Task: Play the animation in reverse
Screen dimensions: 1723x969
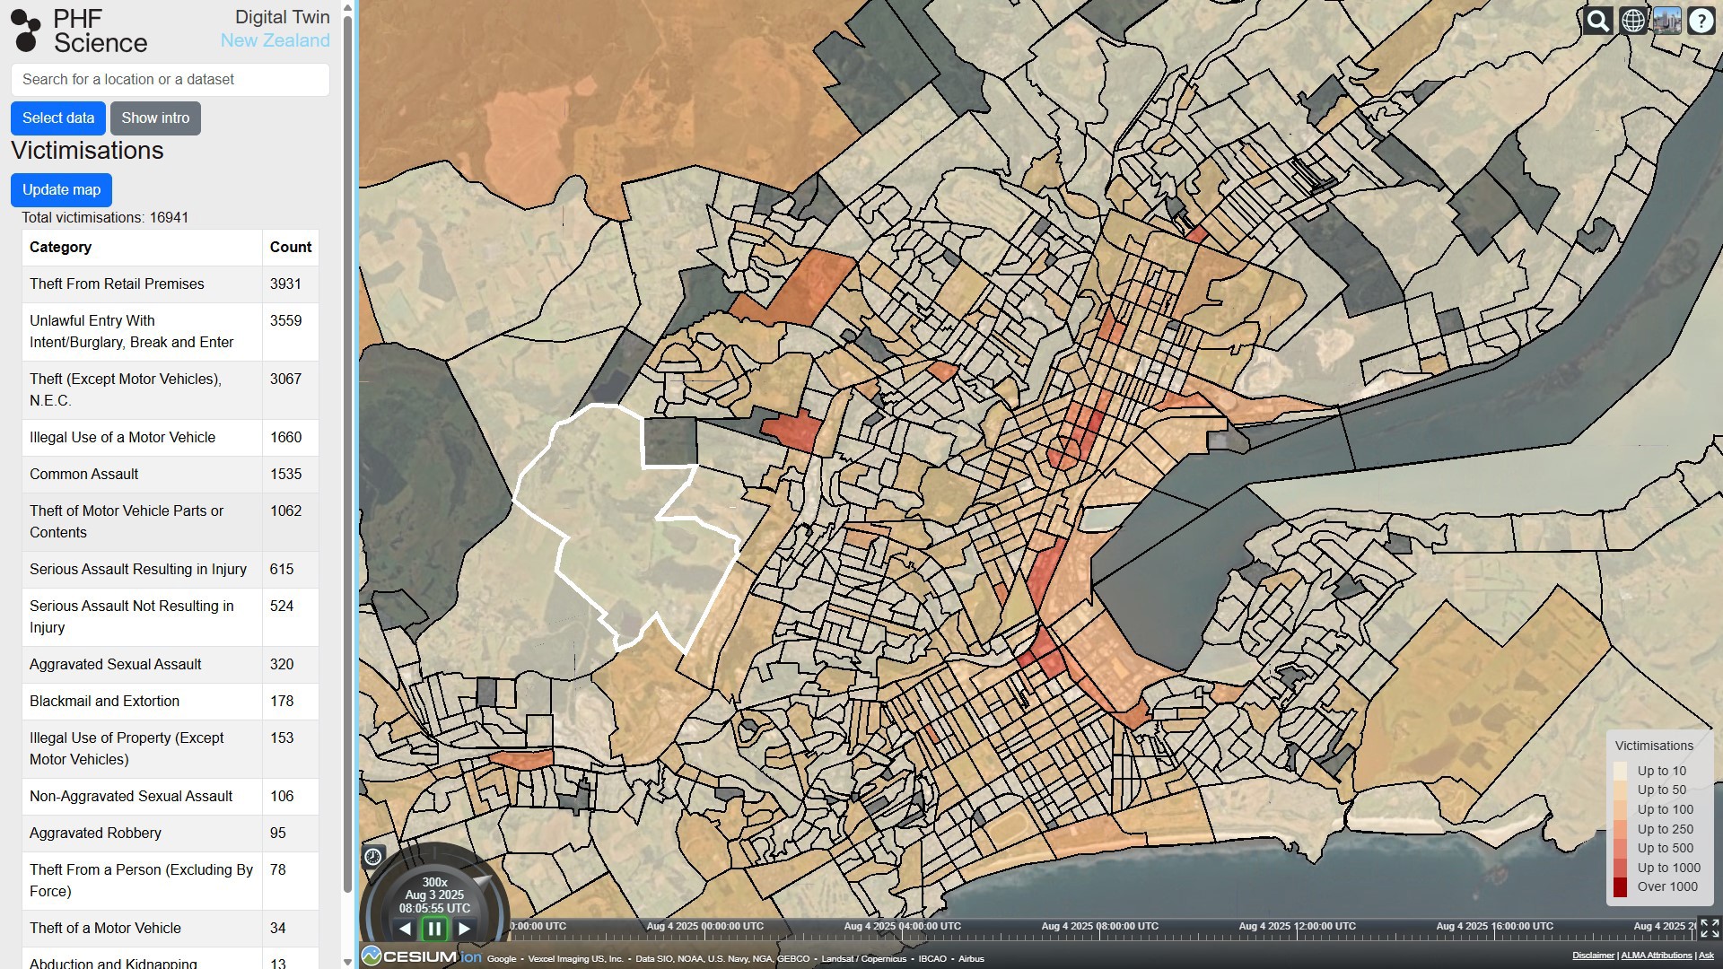Action: (406, 929)
